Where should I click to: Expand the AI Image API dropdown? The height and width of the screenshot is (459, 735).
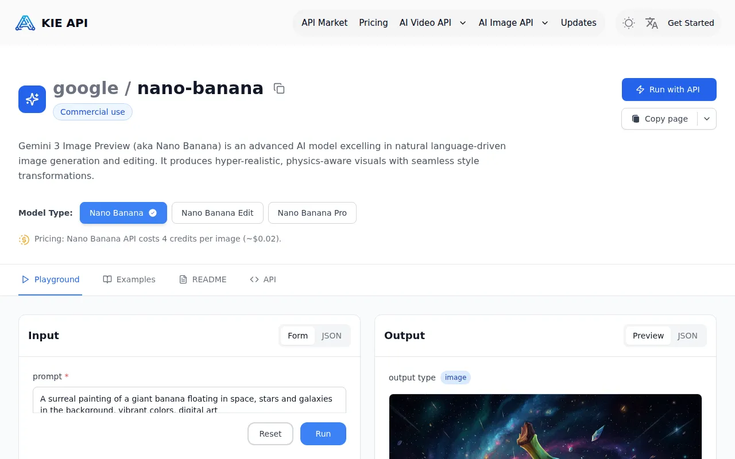(x=543, y=23)
